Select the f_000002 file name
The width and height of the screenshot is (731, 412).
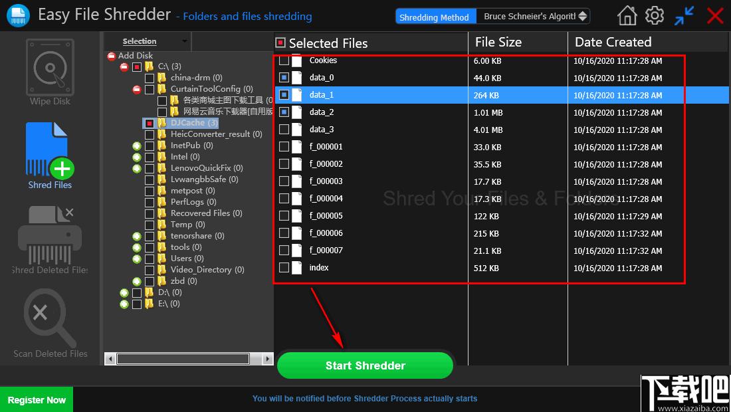click(326, 163)
